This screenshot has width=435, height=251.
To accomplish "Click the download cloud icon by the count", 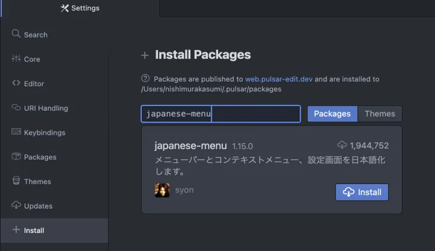I will pyautogui.click(x=342, y=145).
